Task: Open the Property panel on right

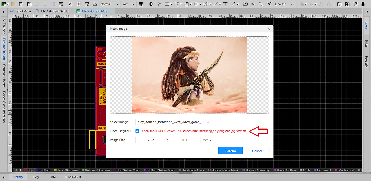Action: tap(367, 62)
